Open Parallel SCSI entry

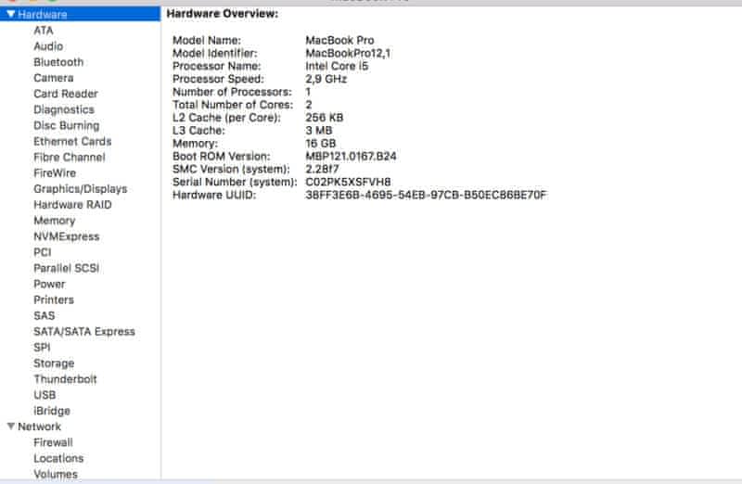(x=67, y=268)
